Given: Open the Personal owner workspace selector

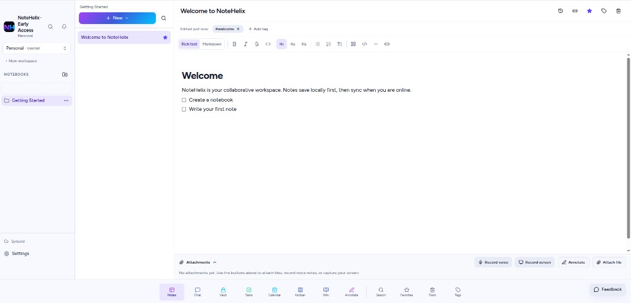Looking at the screenshot, I should pyautogui.click(x=36, y=48).
